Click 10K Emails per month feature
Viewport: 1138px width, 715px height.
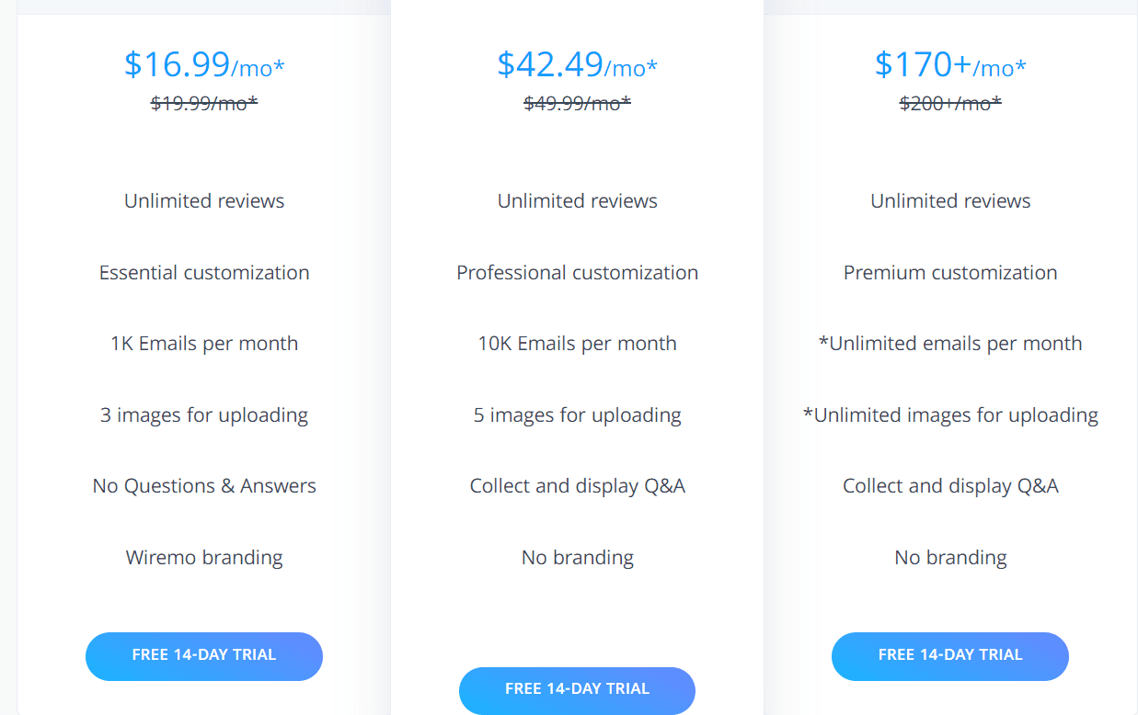click(577, 343)
